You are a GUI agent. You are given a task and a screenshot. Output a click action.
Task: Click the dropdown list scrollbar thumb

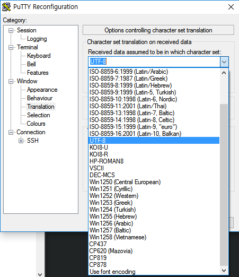(x=224, y=185)
